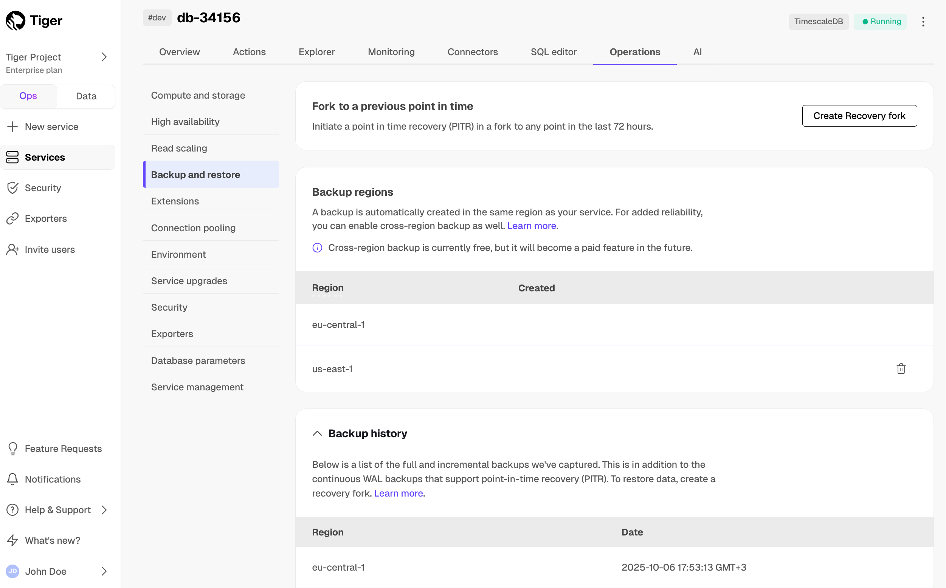Click the cross-region backup info icon
The width and height of the screenshot is (946, 588).
317,248
